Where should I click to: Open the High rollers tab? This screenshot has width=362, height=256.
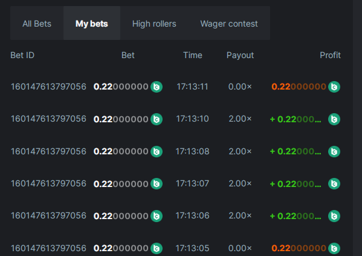click(154, 24)
